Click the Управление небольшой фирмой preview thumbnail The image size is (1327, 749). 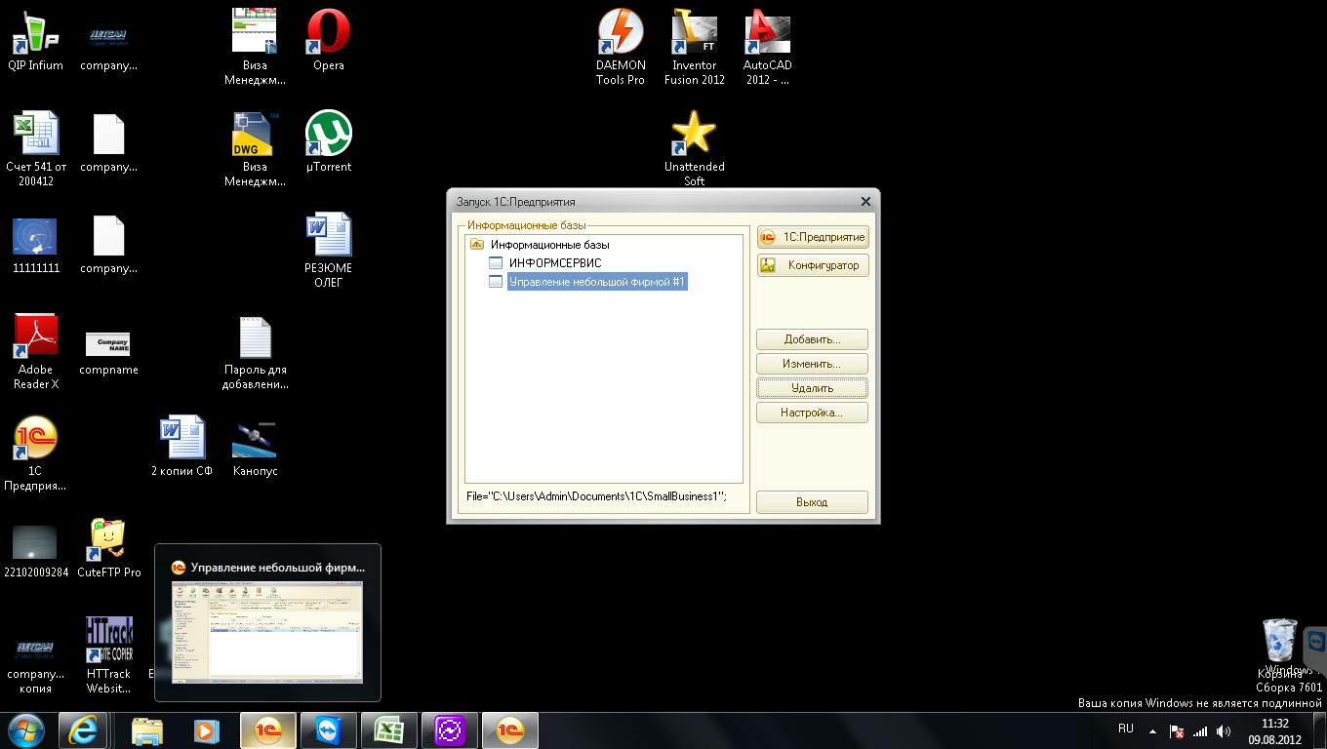[x=267, y=631]
